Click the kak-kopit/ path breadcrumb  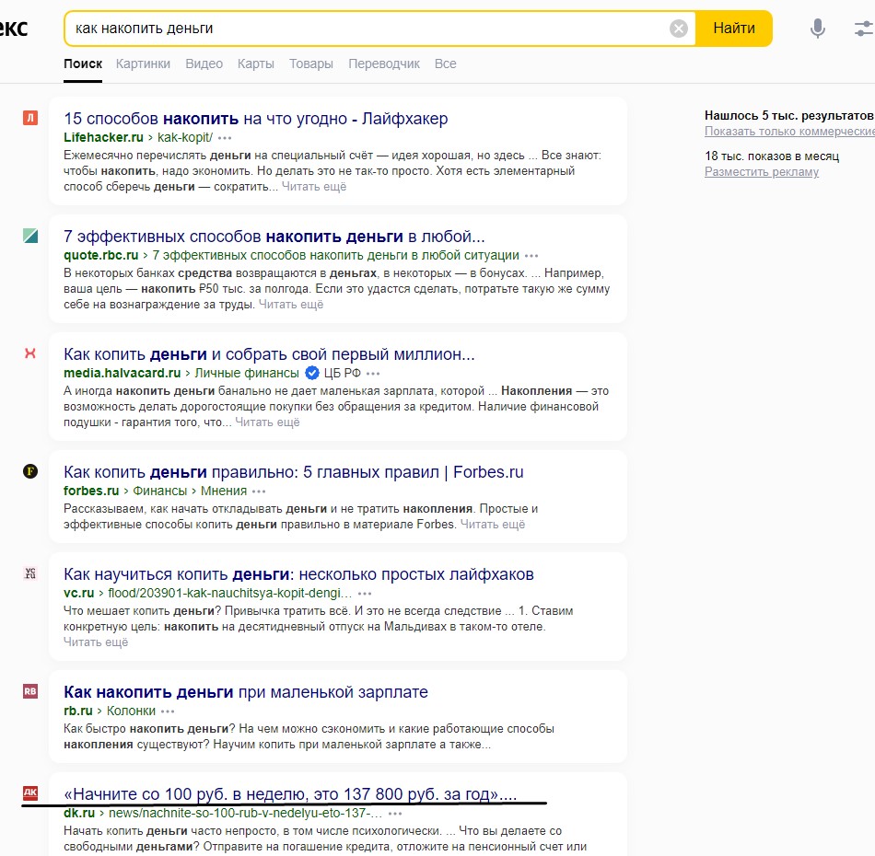(x=185, y=137)
